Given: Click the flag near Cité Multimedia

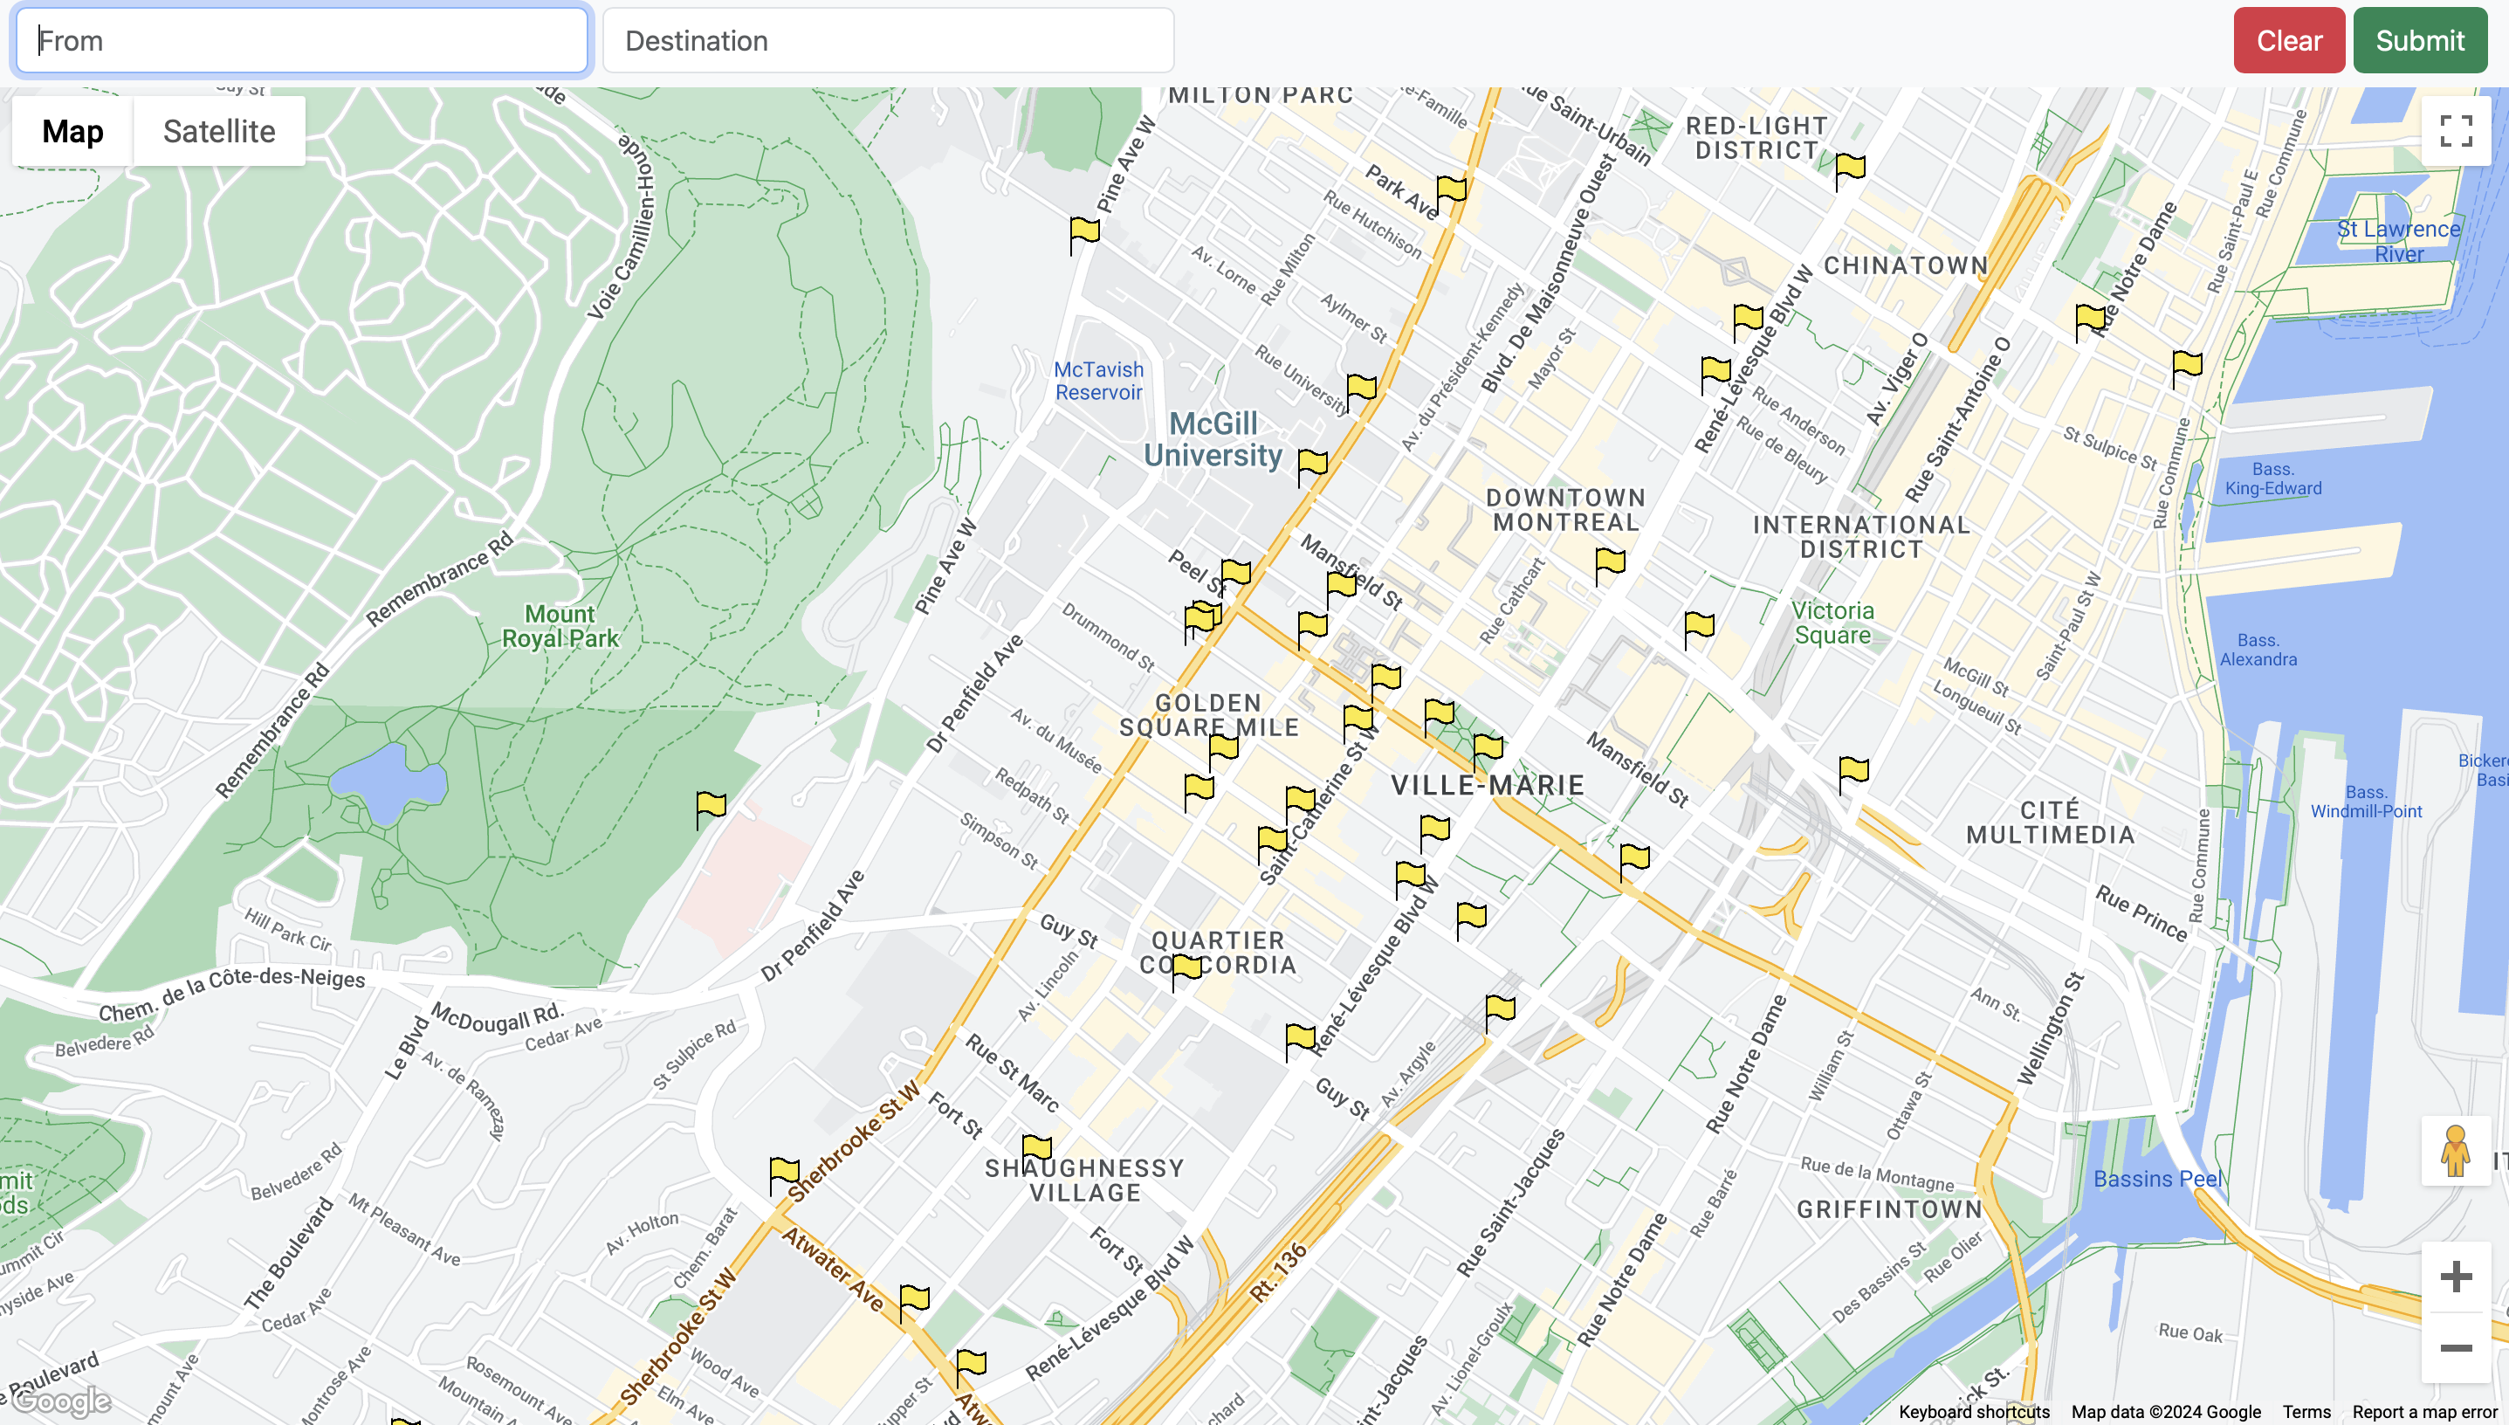Looking at the screenshot, I should 1853,775.
